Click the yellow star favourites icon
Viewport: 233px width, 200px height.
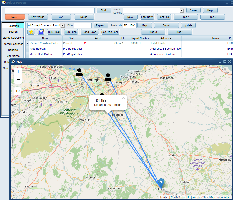coord(31,32)
